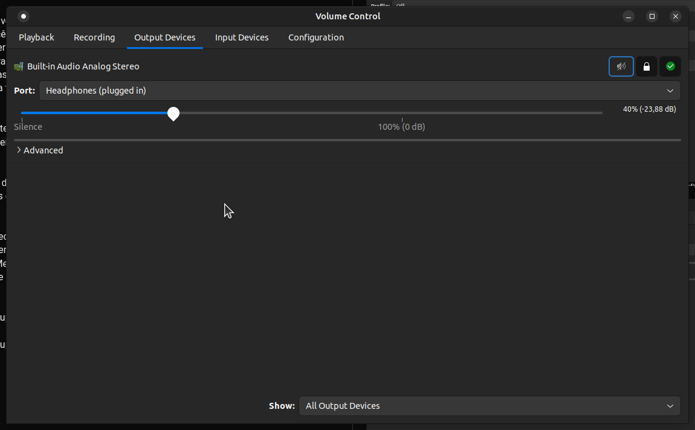695x430 pixels.
Task: Set as fallback with green checkmark
Action: click(670, 66)
